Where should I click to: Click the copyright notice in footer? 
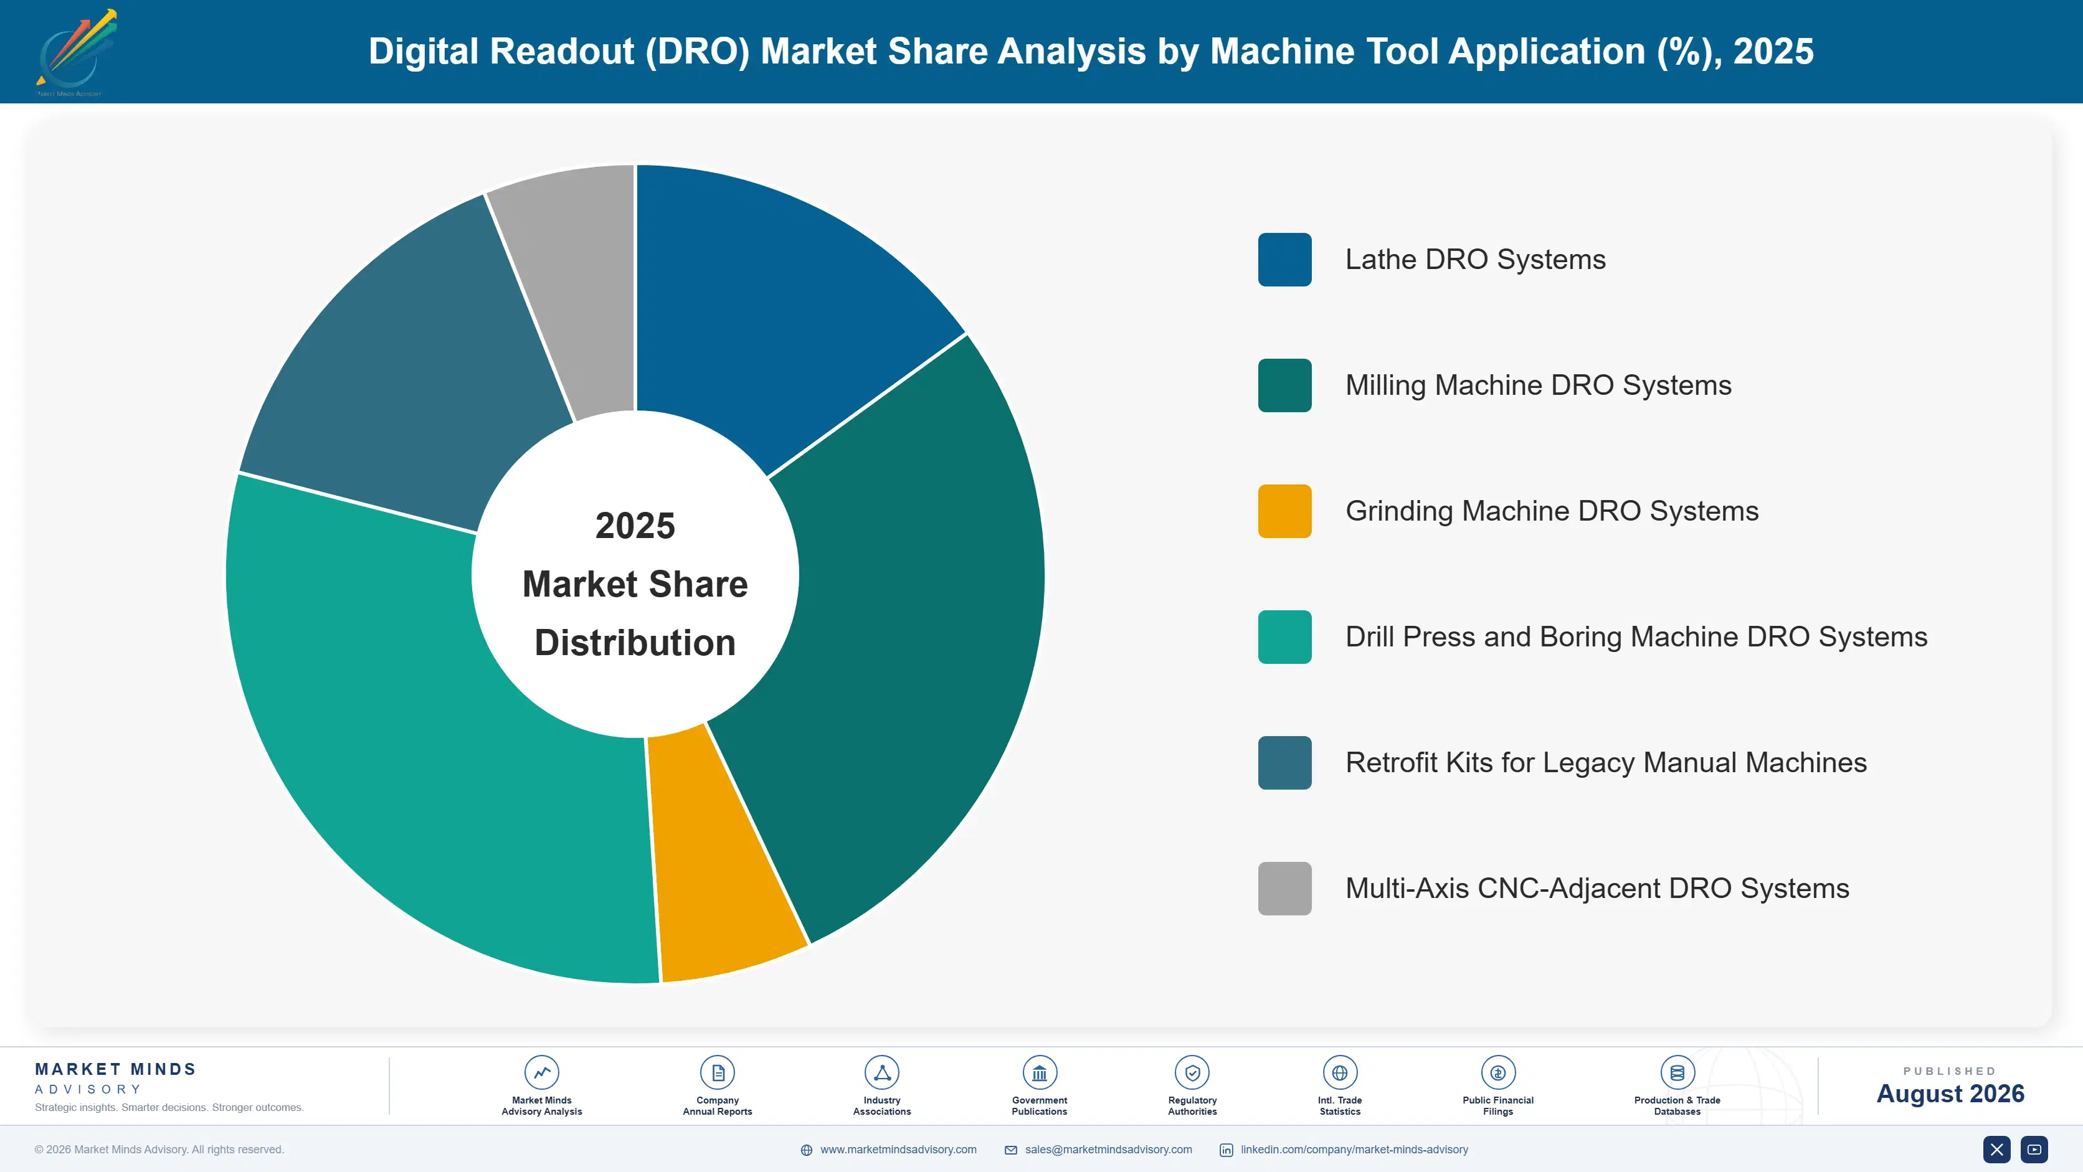point(159,1150)
